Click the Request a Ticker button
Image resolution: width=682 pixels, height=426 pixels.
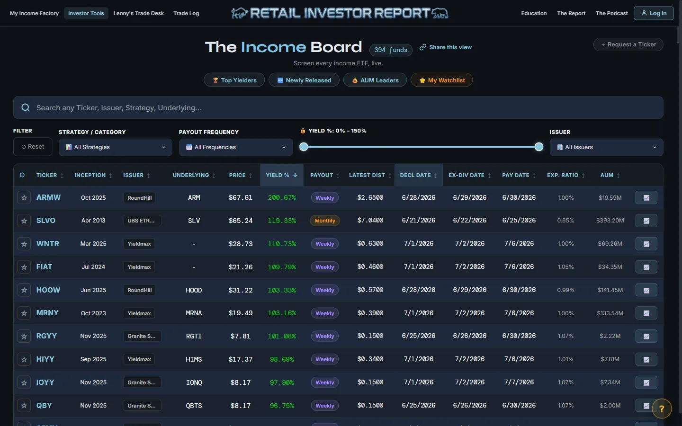pyautogui.click(x=628, y=44)
